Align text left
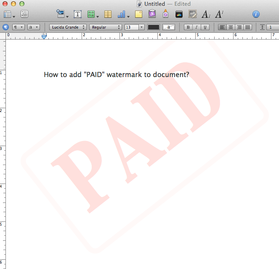This screenshot has height=269, width=279. point(222,27)
